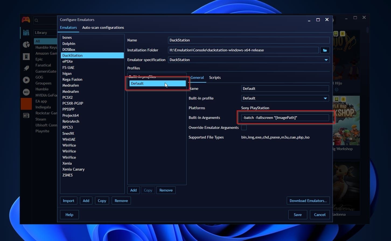Image resolution: width=391 pixels, height=241 pixels.
Task: Click the search magnifier icon in Playnite
Action: 36,20
